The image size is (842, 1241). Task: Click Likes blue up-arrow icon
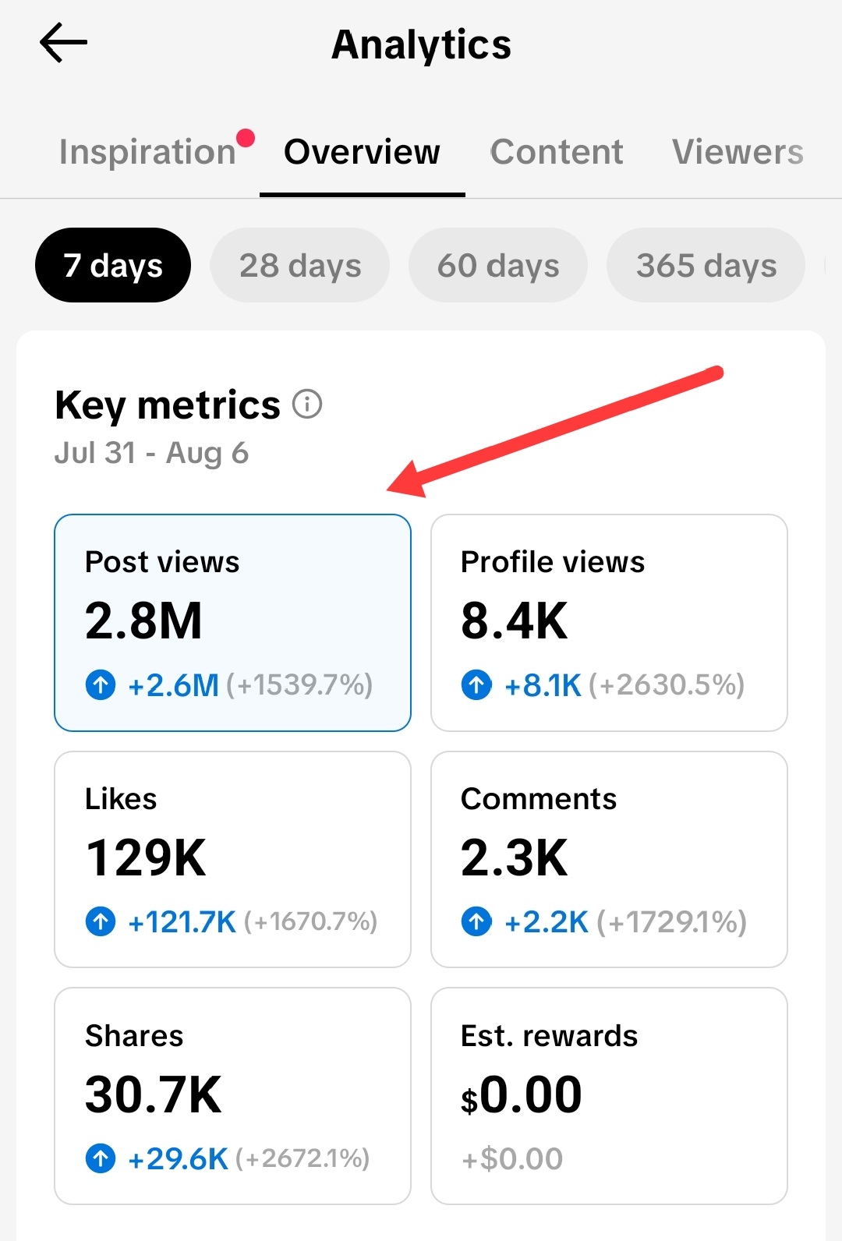point(101,922)
